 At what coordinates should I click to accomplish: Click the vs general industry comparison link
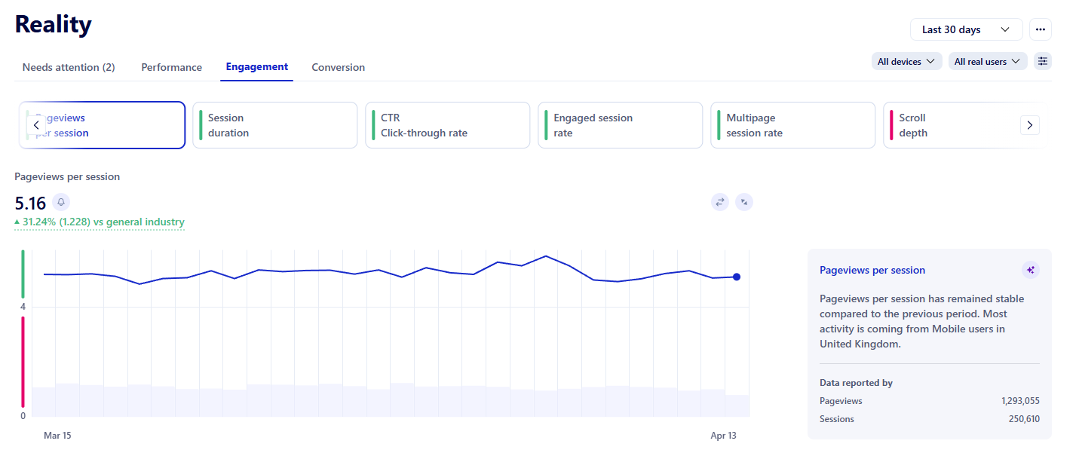pyautogui.click(x=99, y=222)
